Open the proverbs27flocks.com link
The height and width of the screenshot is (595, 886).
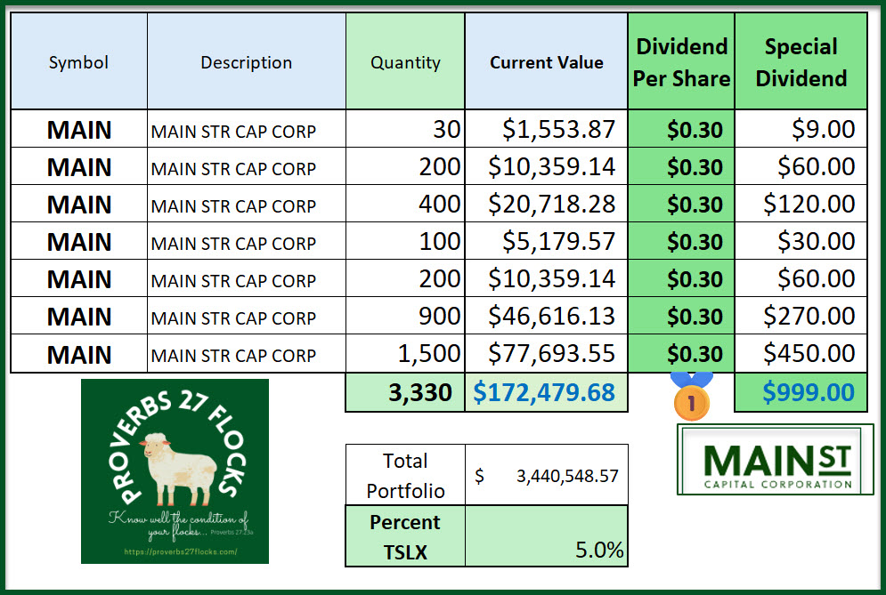(175, 551)
